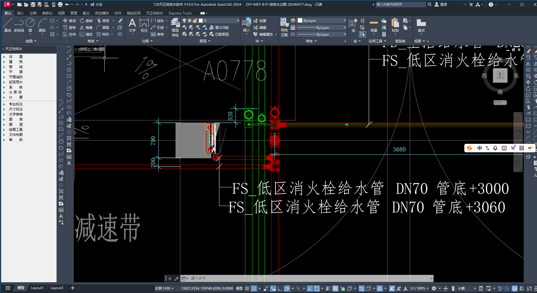This screenshot has height=293, width=537.
Task: Click the 镜像 (Mirror) tool
Action: point(86,27)
